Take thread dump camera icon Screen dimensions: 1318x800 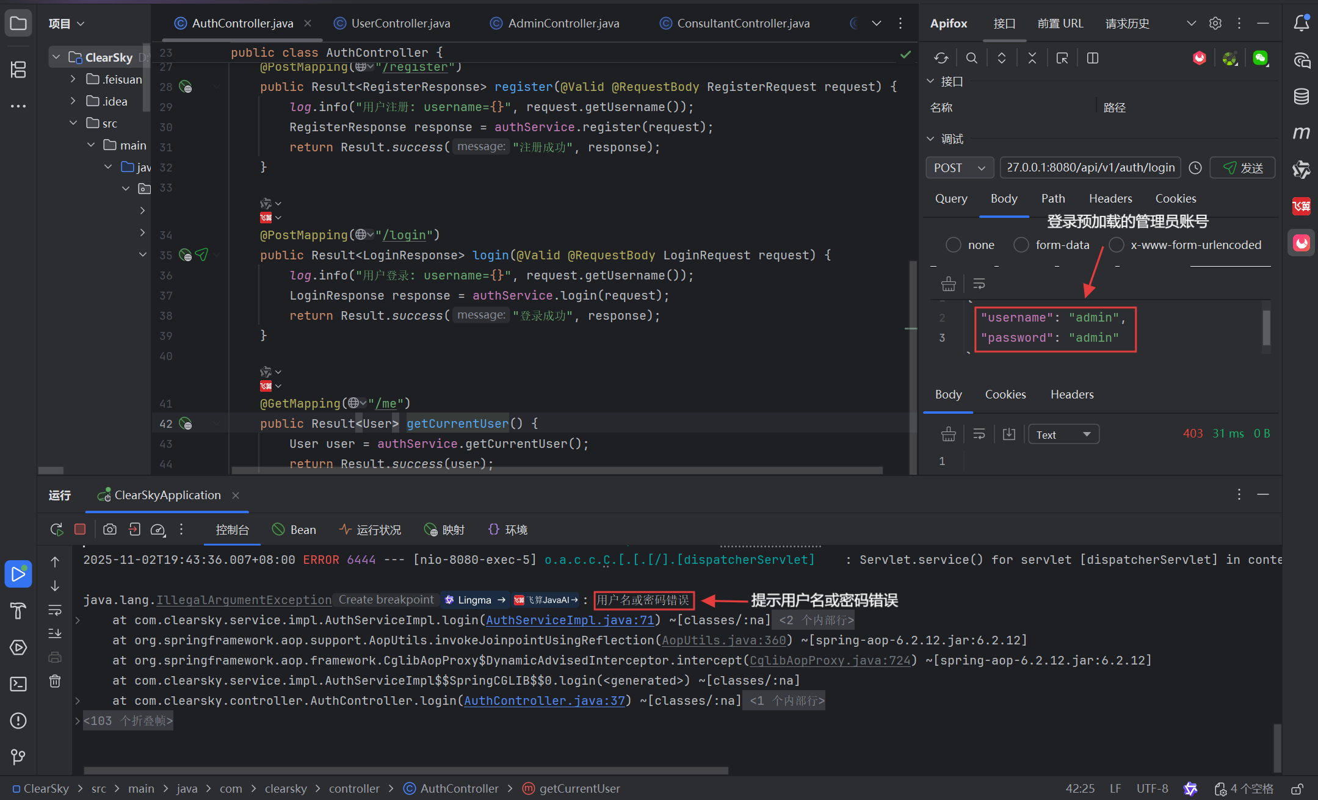pyautogui.click(x=110, y=529)
